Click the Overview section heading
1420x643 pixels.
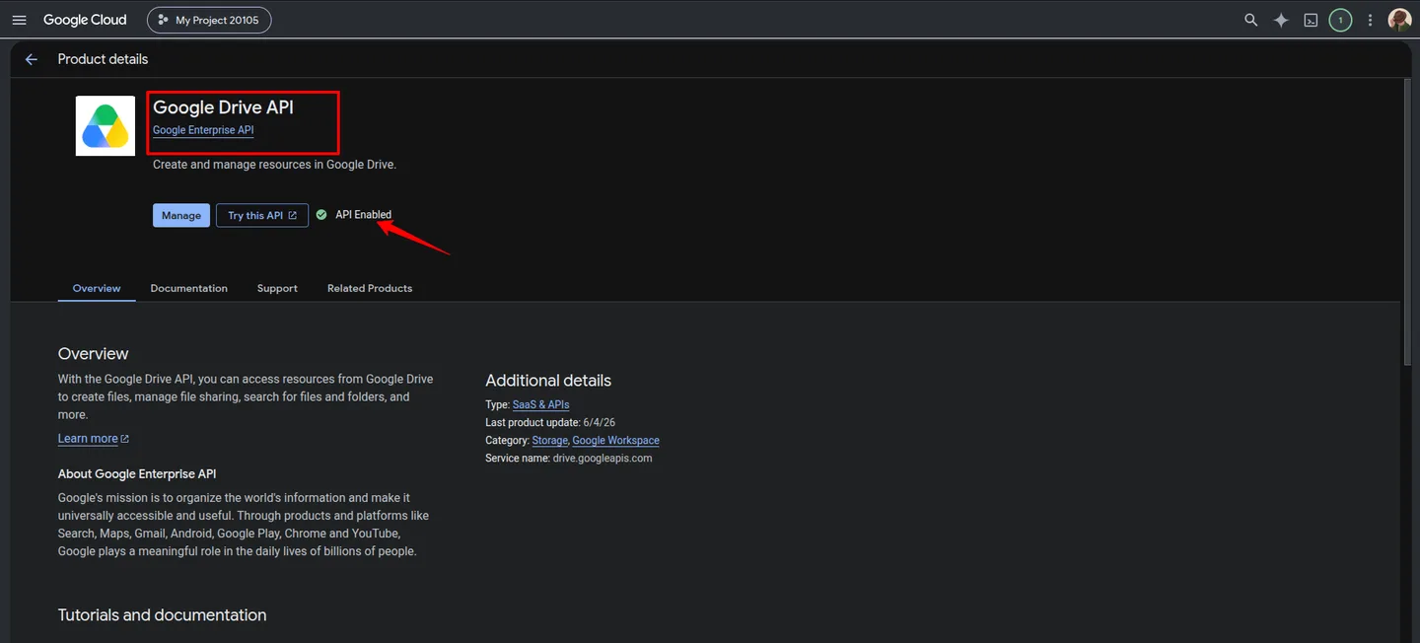pyautogui.click(x=93, y=354)
